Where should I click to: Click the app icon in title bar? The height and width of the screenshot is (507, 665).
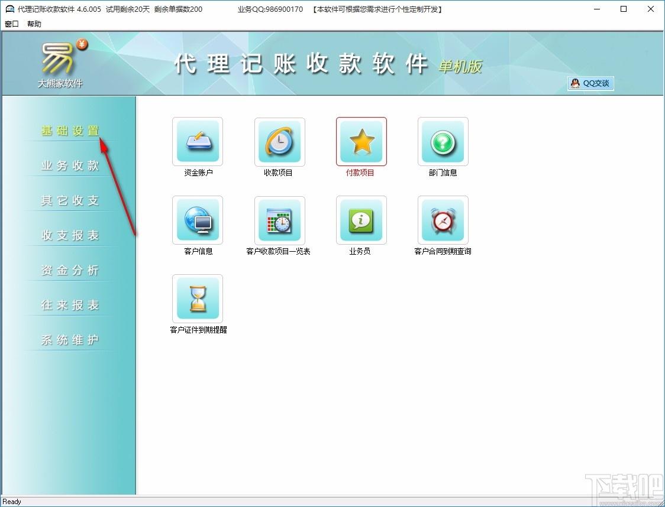9,9
